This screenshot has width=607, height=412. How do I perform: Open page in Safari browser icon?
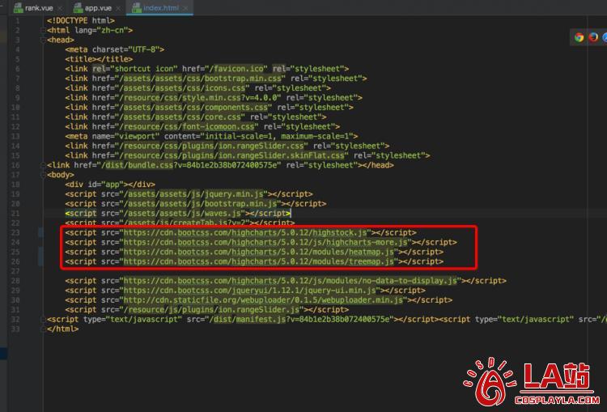605,37
